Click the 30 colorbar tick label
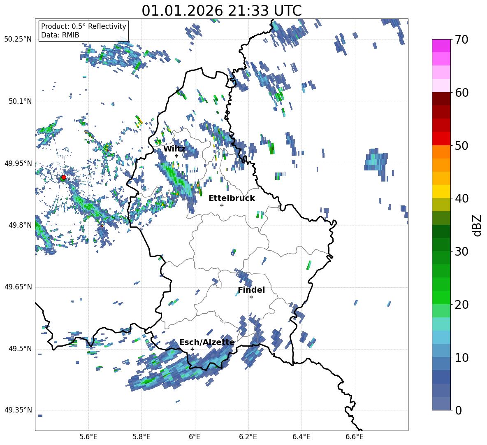This screenshot has height=445, width=487. pos(461,252)
